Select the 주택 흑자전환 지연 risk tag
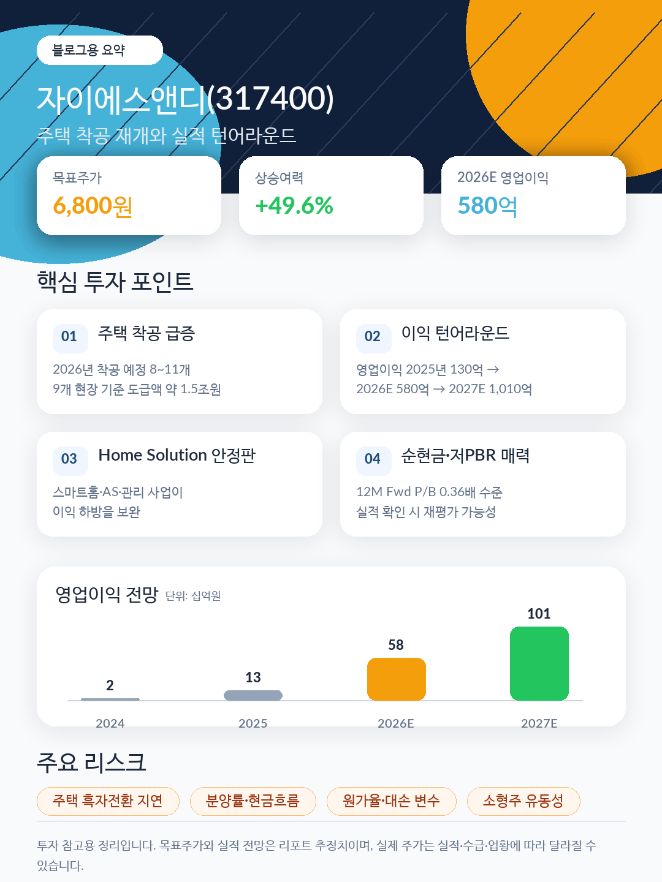 (x=108, y=801)
